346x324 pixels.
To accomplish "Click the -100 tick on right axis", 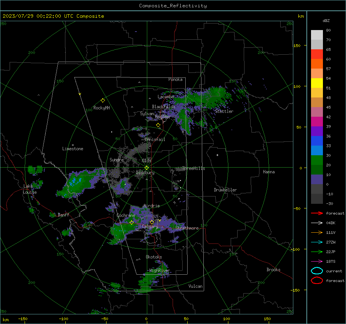I will [x=295, y=249].
